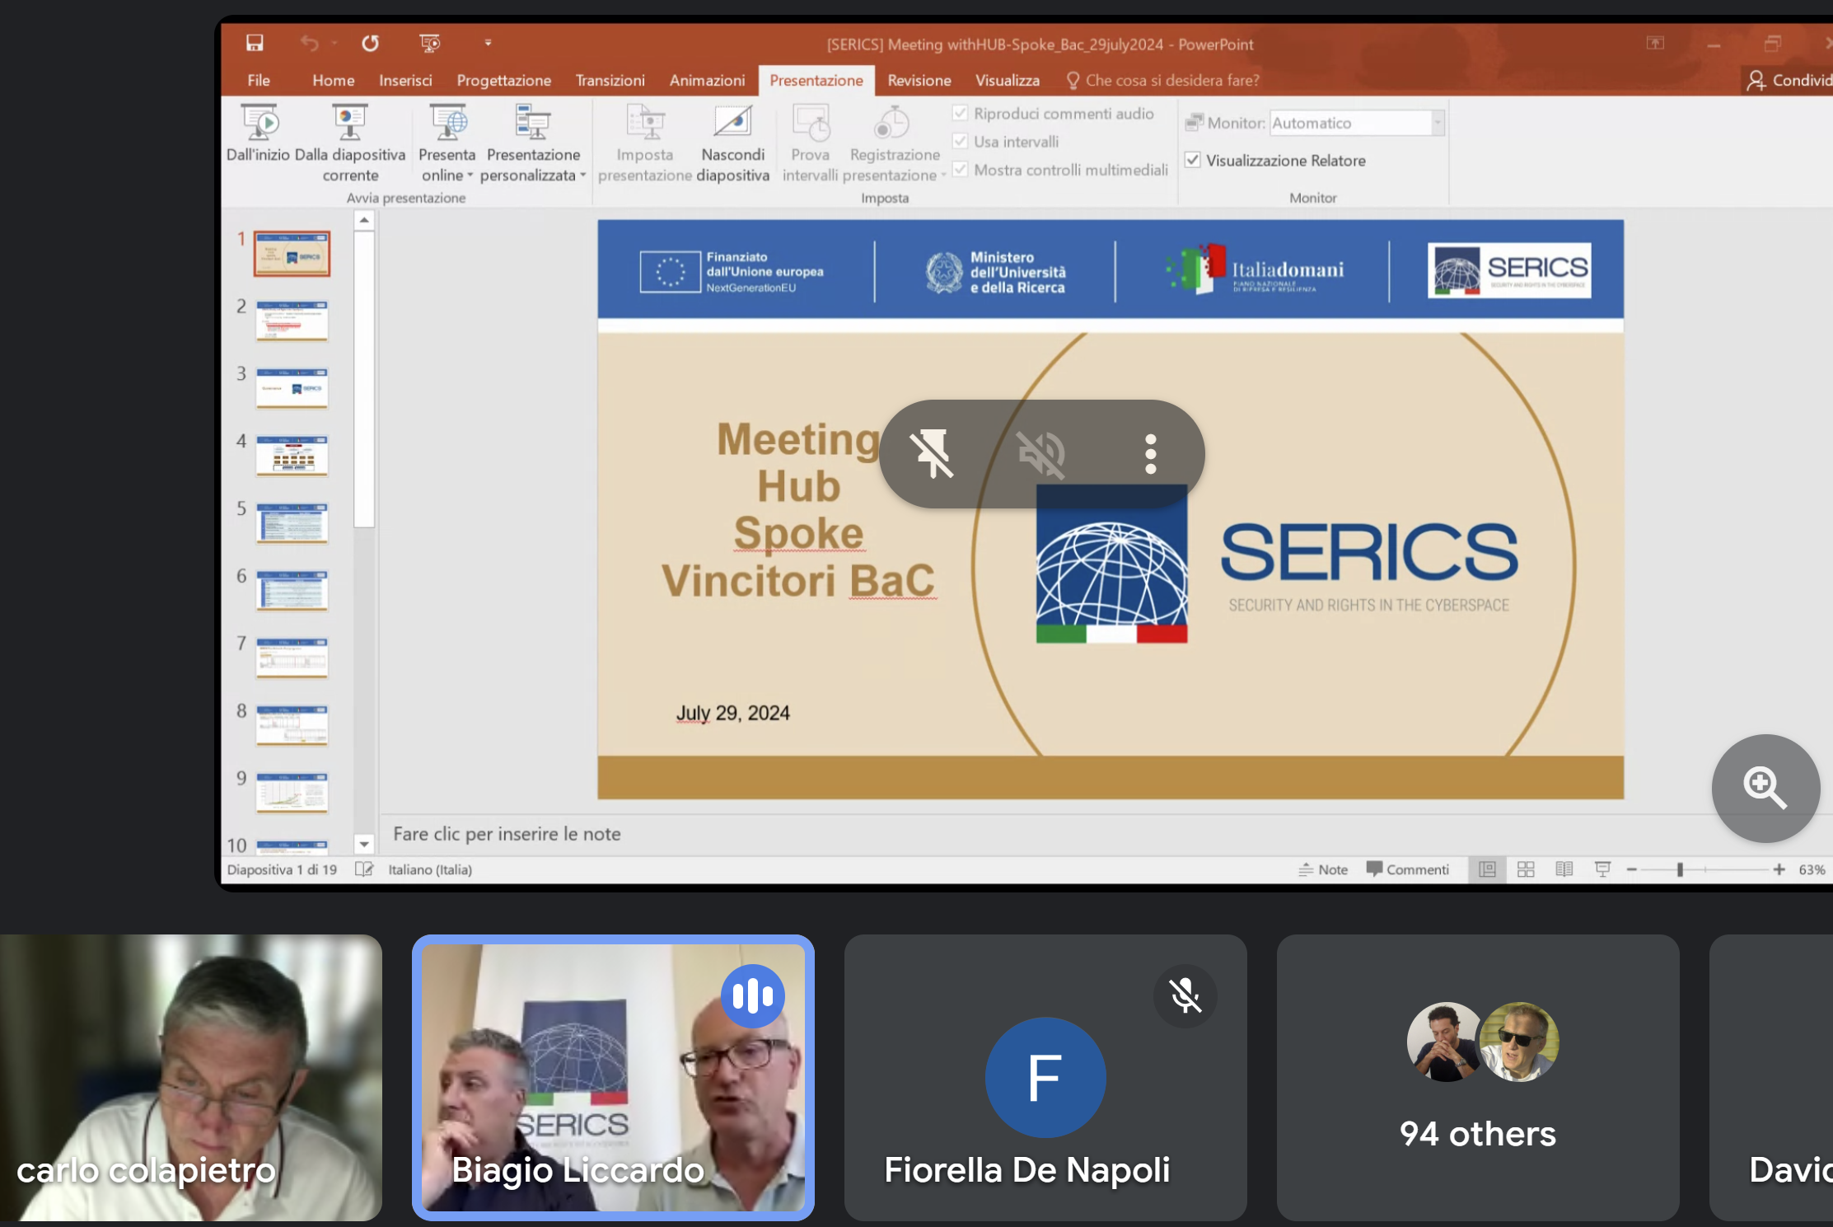The height and width of the screenshot is (1227, 1833).
Task: Select slide 2 thumbnail
Action: click(292, 321)
